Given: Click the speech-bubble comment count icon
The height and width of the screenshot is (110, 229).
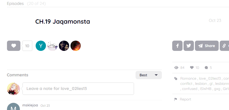Looking at the screenshot, I should [x=206, y=68].
